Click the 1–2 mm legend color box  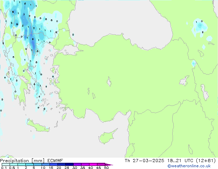click(x=22, y=165)
